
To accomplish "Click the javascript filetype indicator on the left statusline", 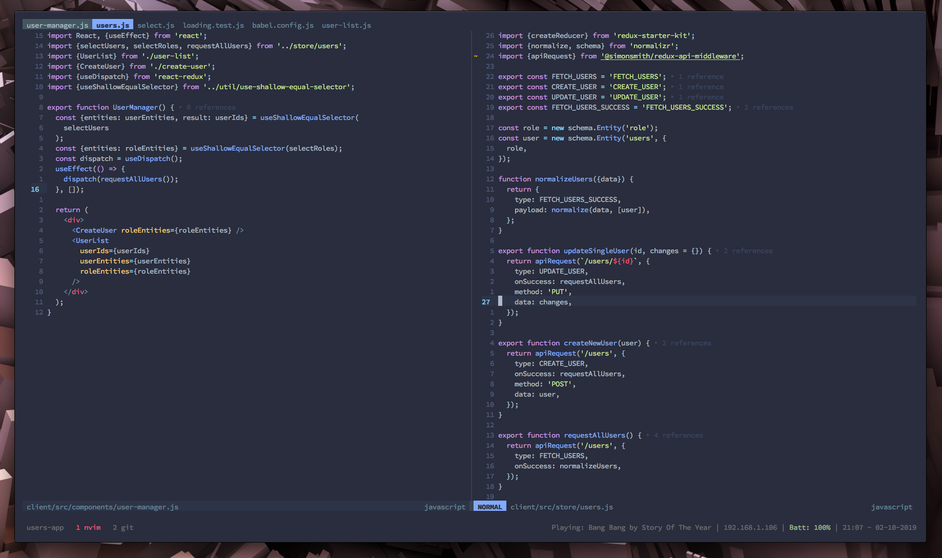I will coord(445,506).
